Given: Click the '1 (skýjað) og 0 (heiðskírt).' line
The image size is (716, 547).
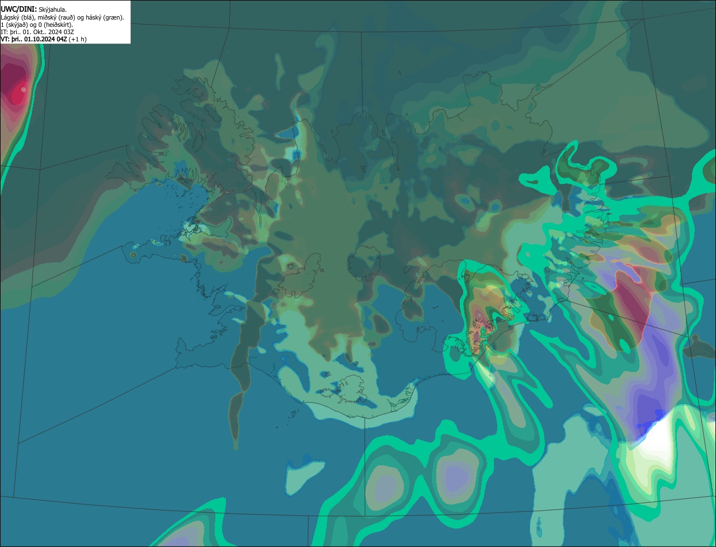Looking at the screenshot, I should tap(37, 25).
